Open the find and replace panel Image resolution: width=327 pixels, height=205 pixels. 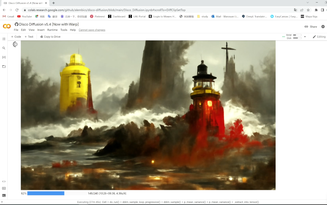click(x=4, y=48)
